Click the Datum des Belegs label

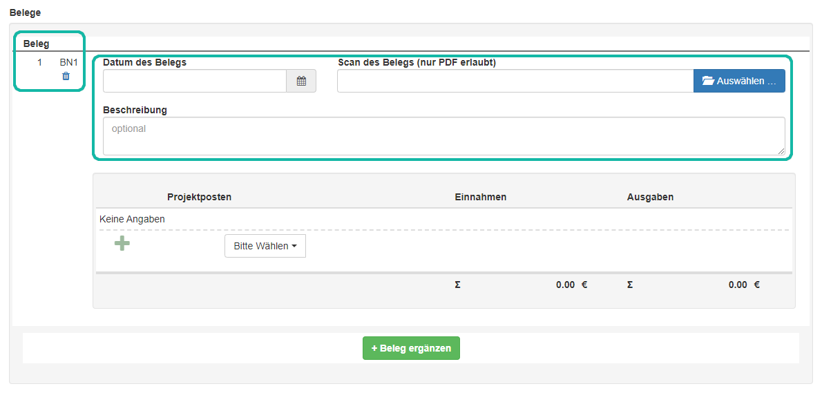tap(144, 62)
